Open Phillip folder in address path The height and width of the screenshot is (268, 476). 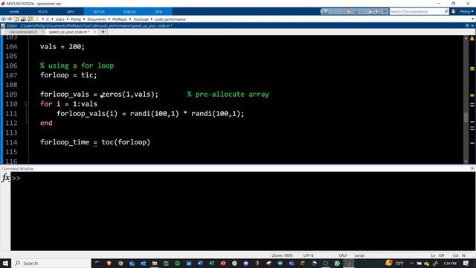[76, 19]
